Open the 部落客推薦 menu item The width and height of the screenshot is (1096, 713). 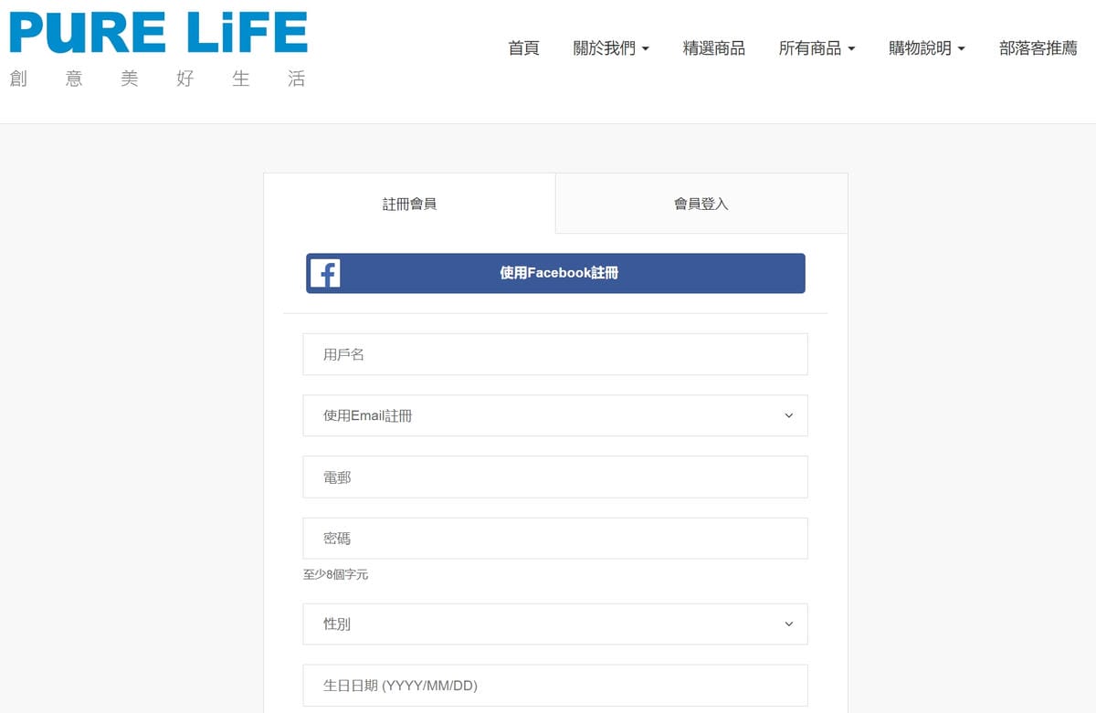click(x=1038, y=48)
